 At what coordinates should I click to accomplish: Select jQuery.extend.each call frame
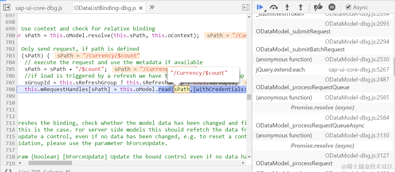pyautogui.click(x=280, y=70)
